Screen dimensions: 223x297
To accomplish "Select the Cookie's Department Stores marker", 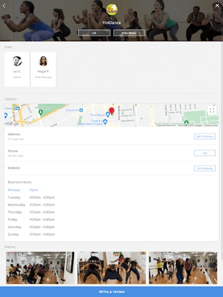I will point(105,121).
